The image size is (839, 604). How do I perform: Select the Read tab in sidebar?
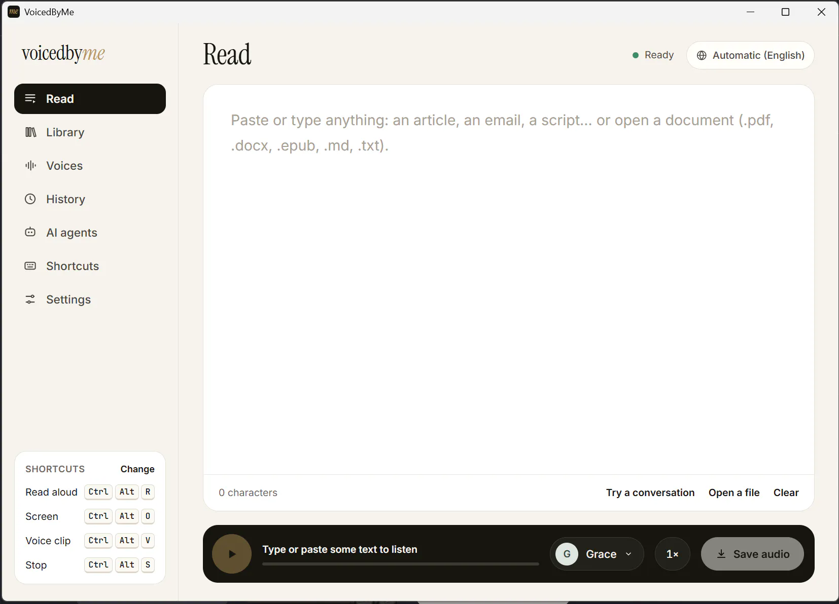pyautogui.click(x=90, y=99)
